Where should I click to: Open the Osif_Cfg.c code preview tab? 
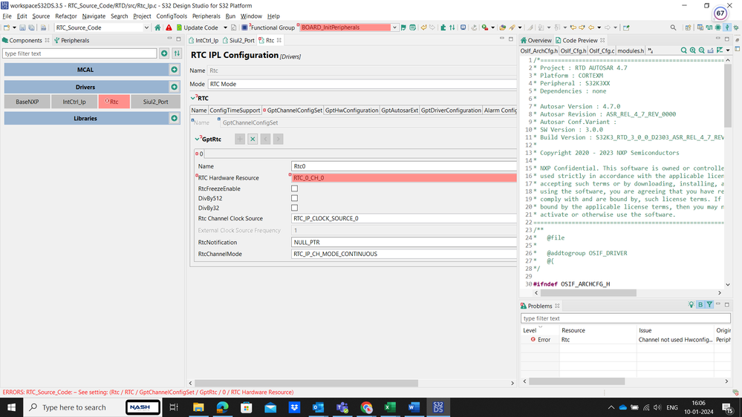click(602, 50)
